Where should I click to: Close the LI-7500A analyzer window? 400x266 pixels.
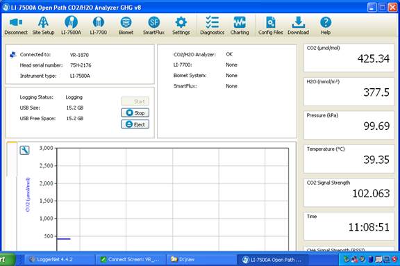[392, 7]
